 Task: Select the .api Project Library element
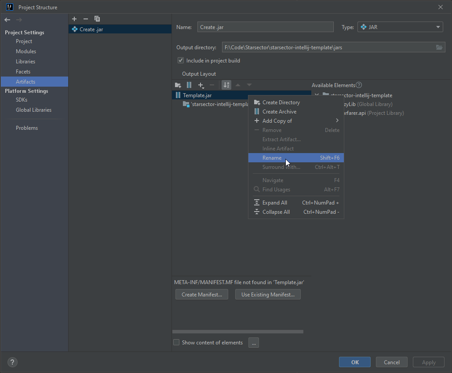[374, 113]
